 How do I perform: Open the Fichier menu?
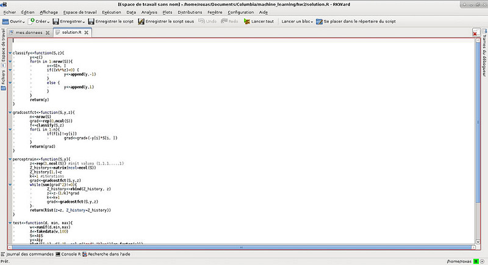coord(9,12)
